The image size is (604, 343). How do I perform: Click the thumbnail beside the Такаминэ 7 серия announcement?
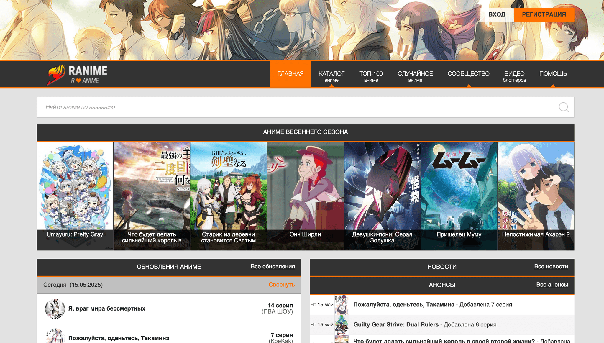342,305
